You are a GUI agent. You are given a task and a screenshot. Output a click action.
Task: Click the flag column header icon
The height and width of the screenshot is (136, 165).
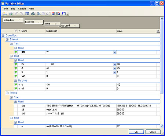click(x=16, y=31)
